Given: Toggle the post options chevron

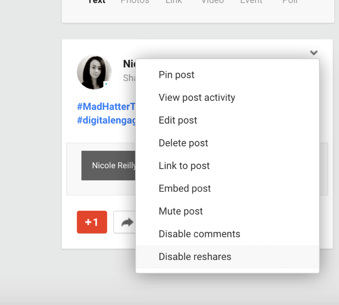Looking at the screenshot, I should pyautogui.click(x=314, y=53).
